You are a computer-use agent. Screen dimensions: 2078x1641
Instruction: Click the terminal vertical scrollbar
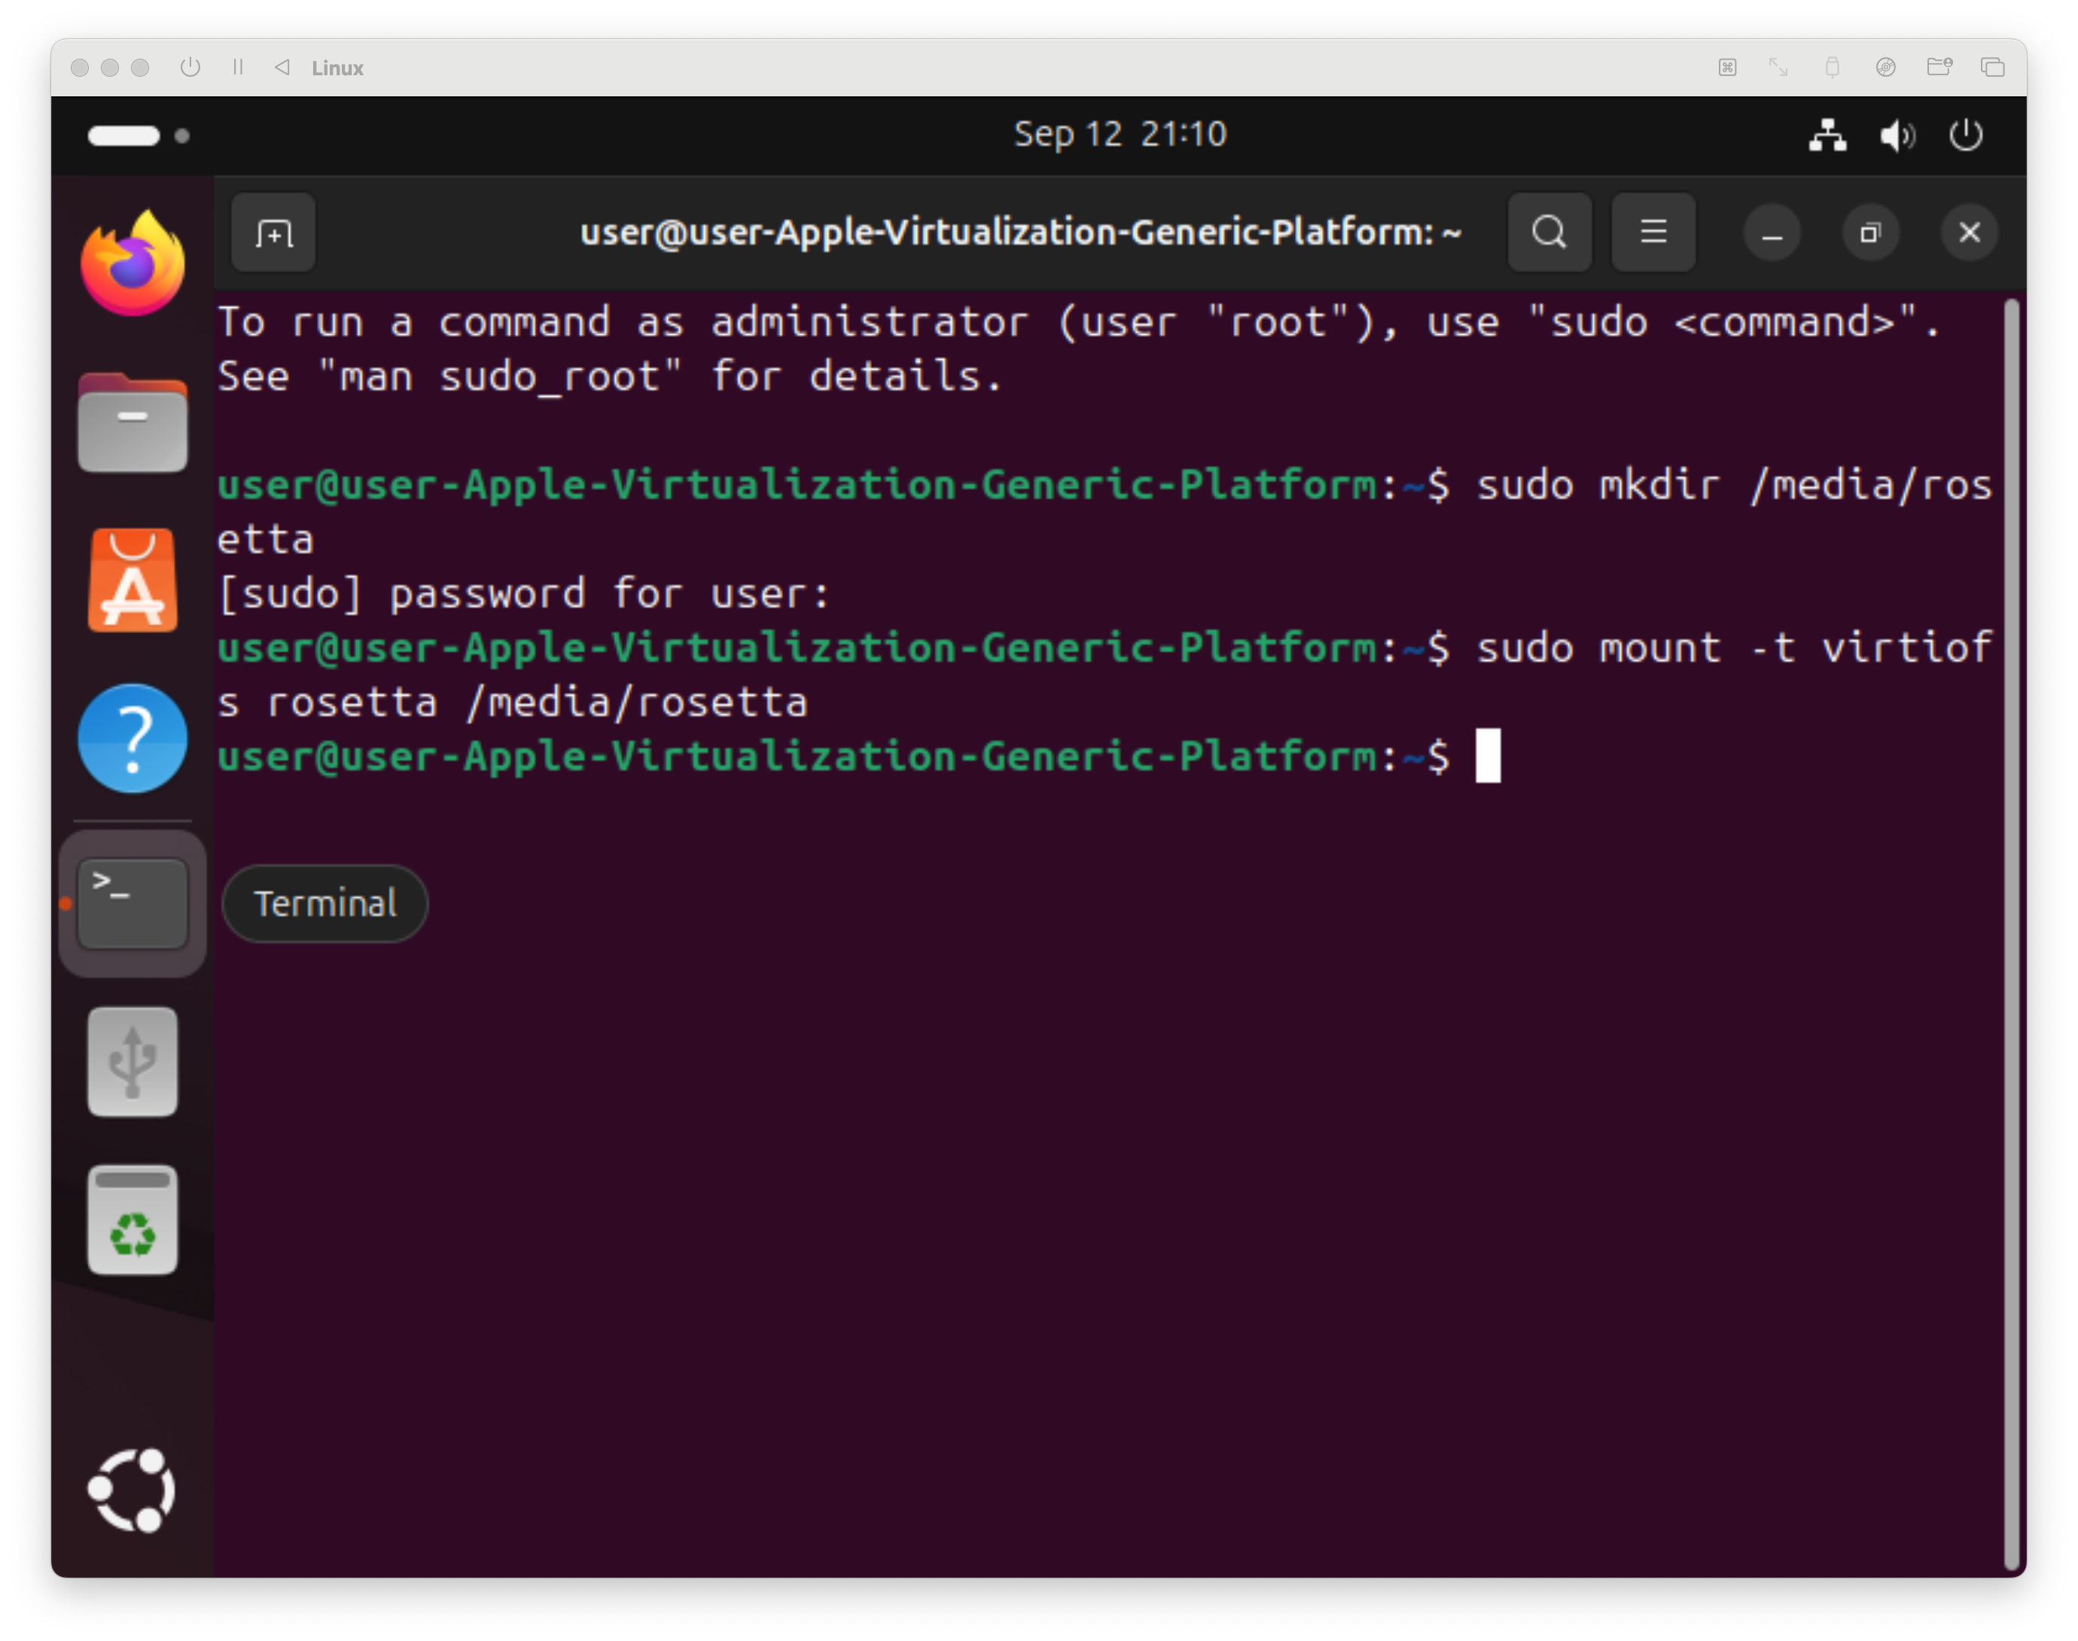2011,932
